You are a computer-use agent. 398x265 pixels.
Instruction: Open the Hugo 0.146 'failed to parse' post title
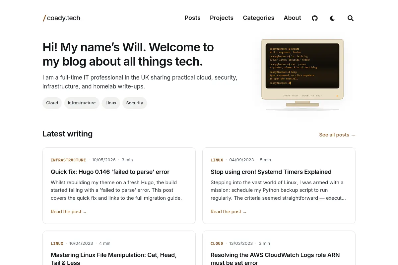pyautogui.click(x=110, y=172)
